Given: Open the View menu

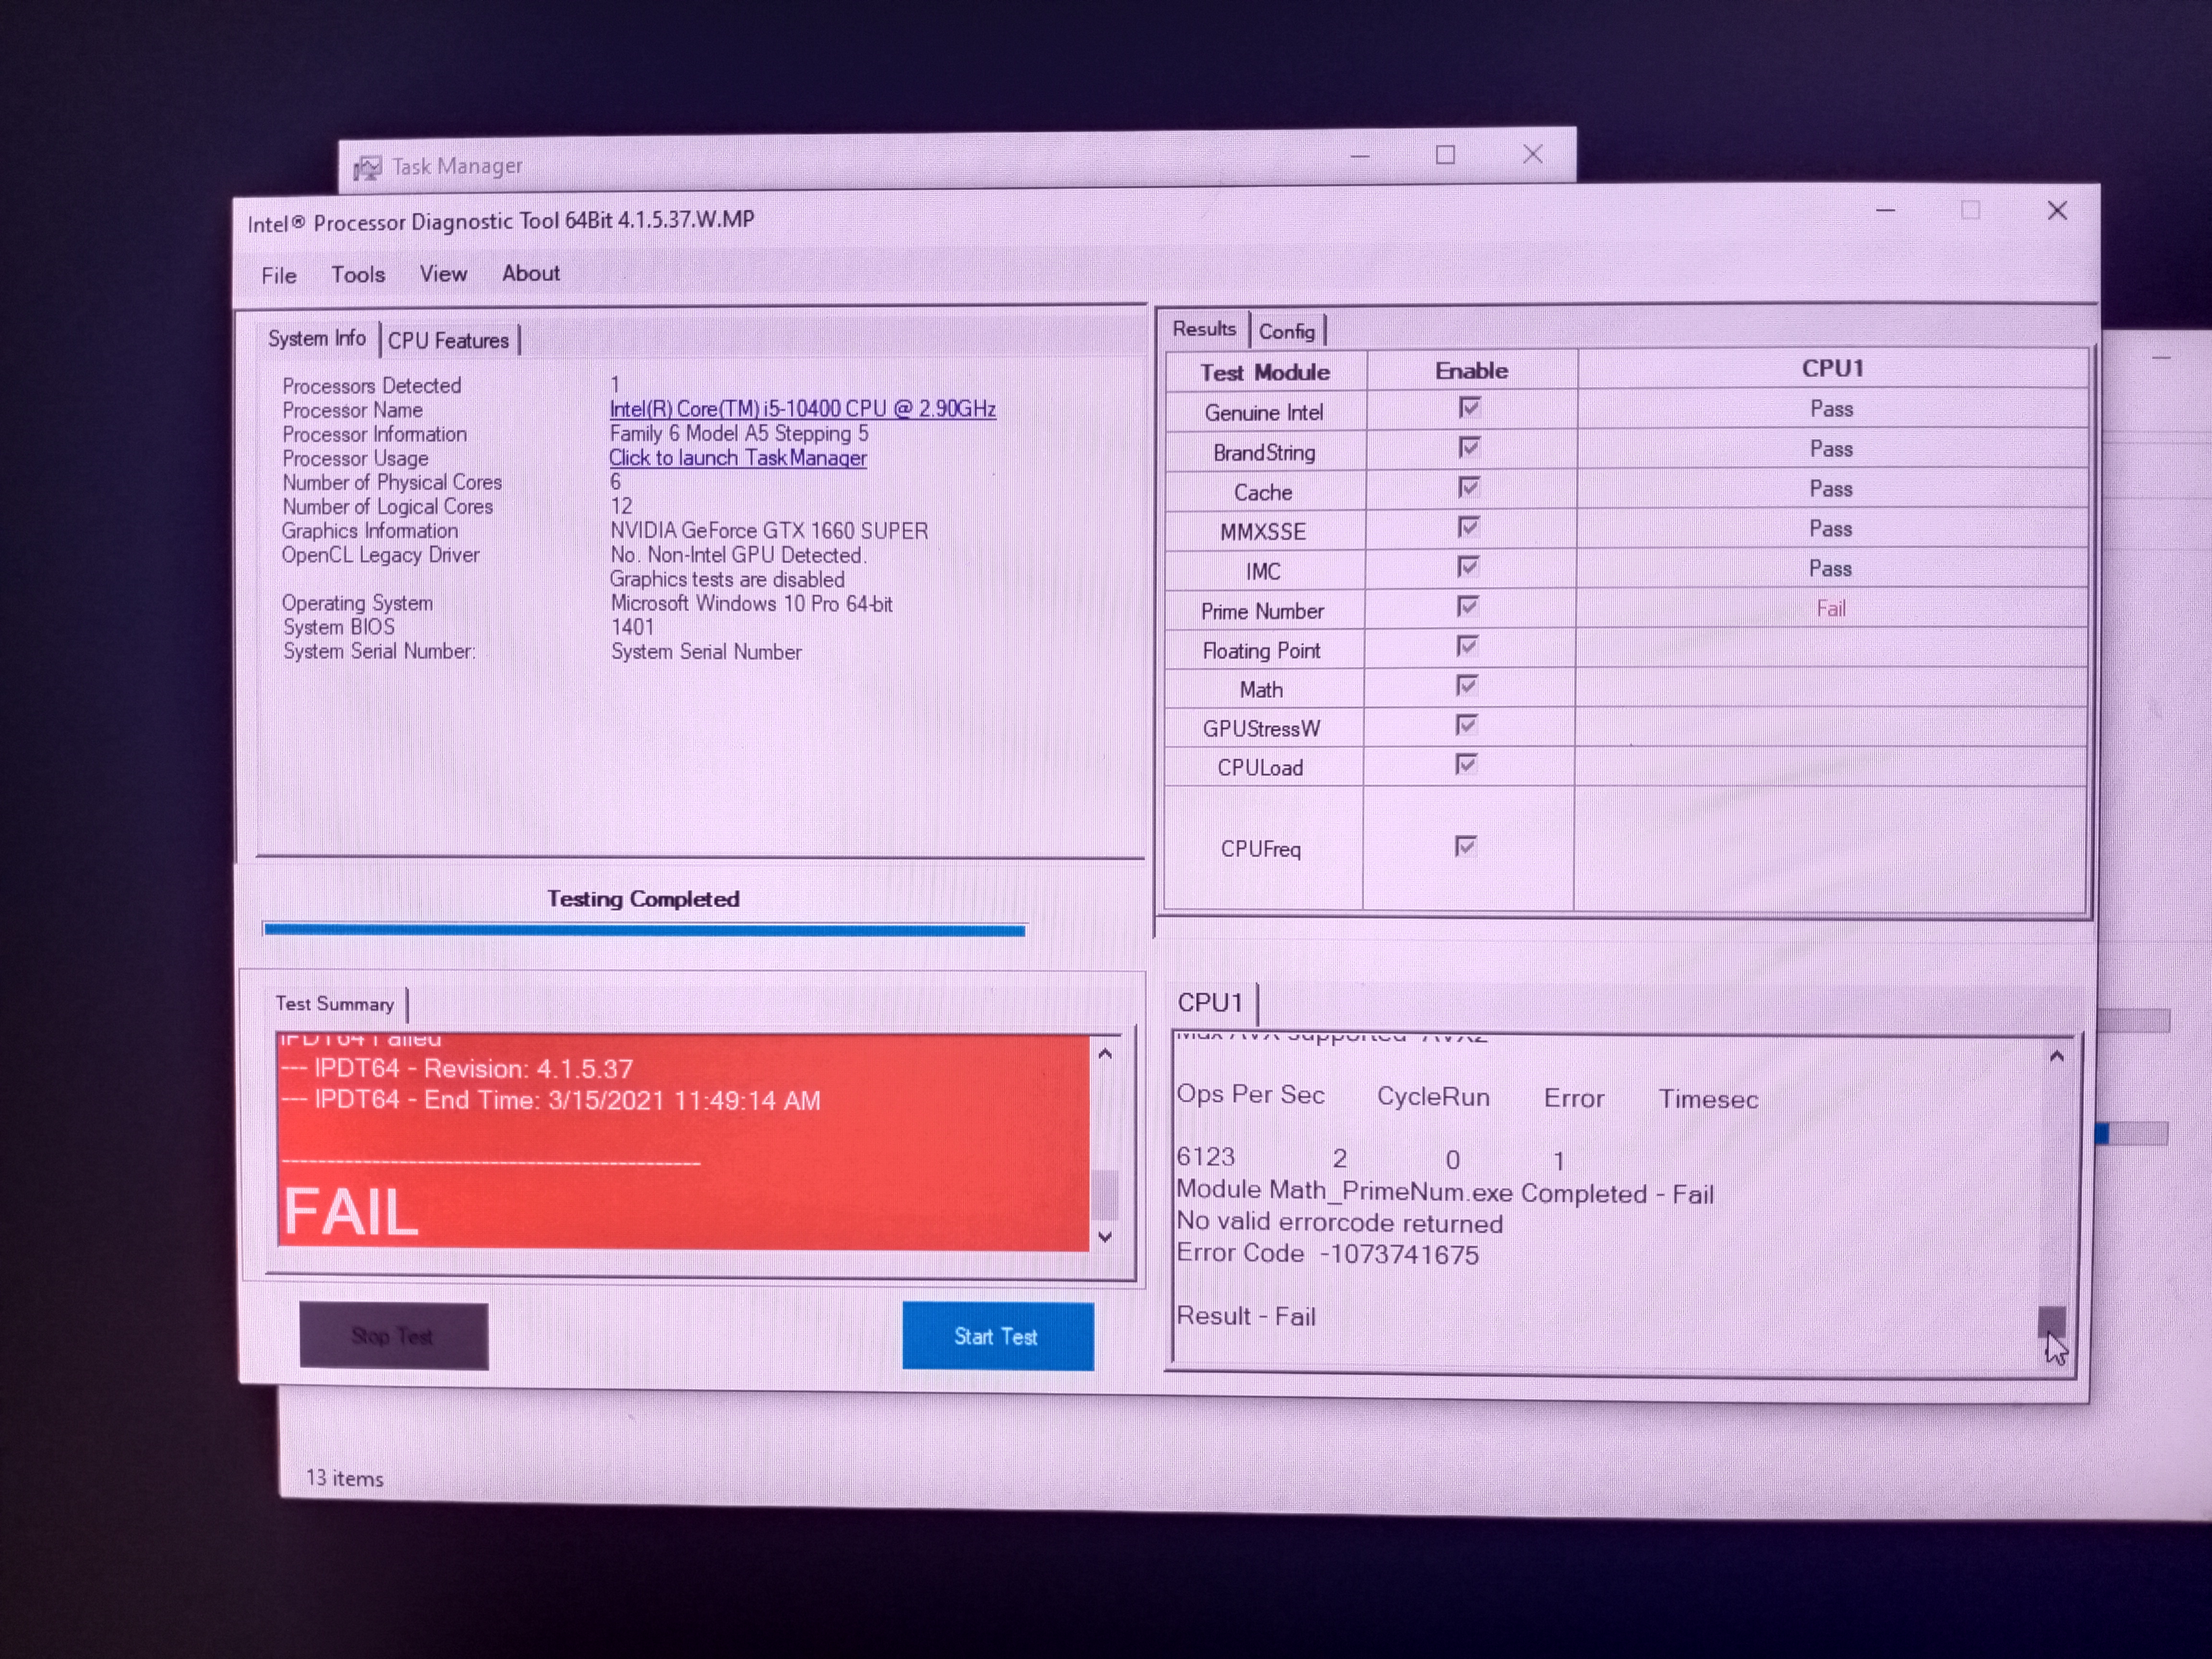Looking at the screenshot, I should [x=443, y=274].
